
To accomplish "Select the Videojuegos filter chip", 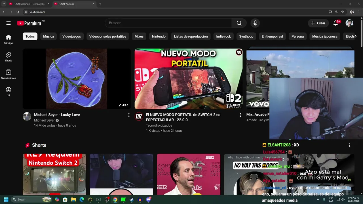I will pyautogui.click(x=71, y=36).
